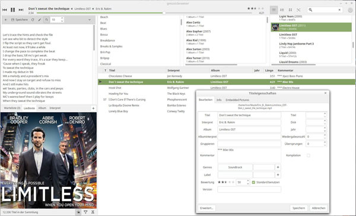
Task: Click the Limitless album cover
Action: point(49,160)
